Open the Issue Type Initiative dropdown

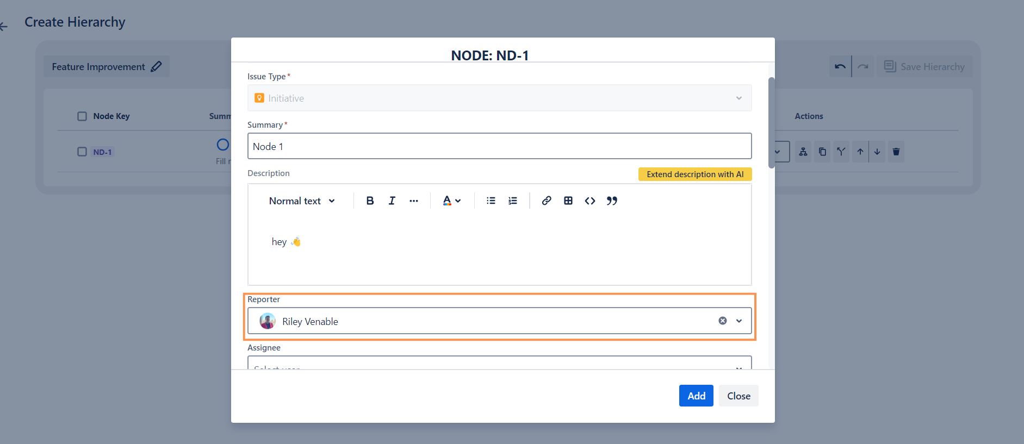click(499, 98)
